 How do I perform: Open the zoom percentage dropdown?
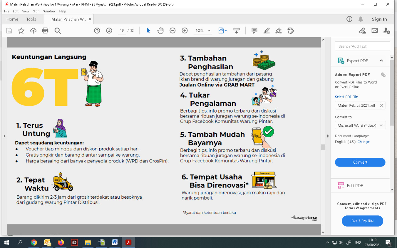[x=208, y=30]
